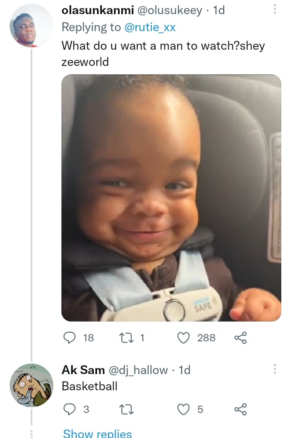The height and width of the screenshot is (438, 291).
Task: Open more options for olasunkanmi's tweet
Action: coord(275,9)
